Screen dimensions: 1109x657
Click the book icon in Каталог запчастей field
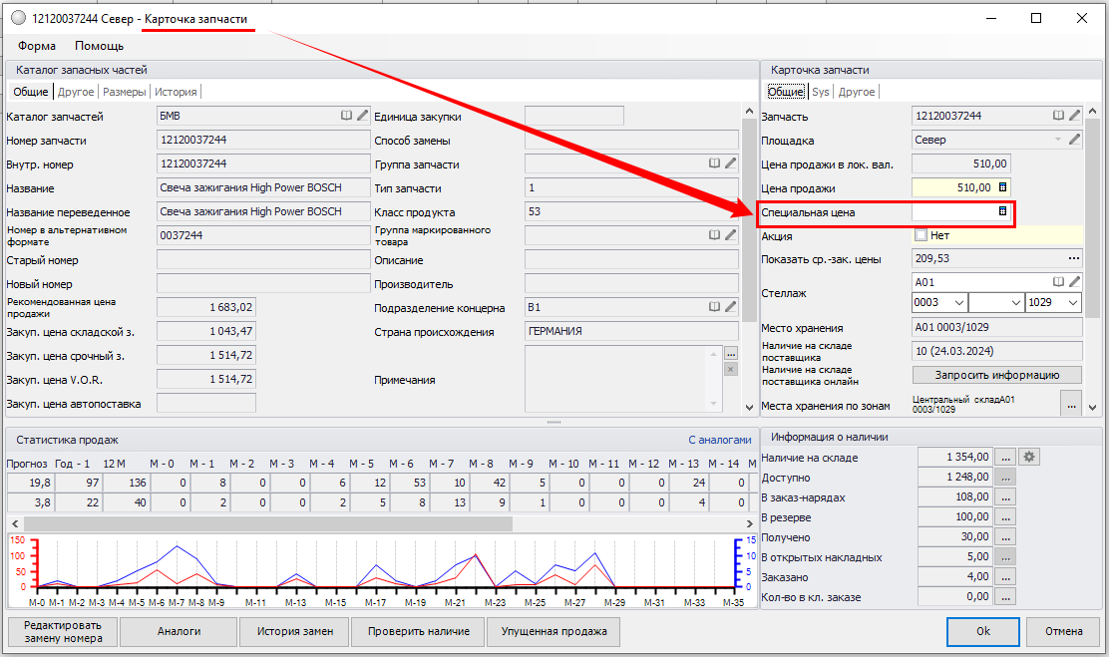(x=346, y=116)
